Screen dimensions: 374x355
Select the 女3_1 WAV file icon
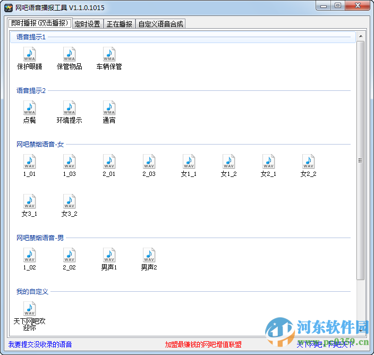[x=29, y=201]
